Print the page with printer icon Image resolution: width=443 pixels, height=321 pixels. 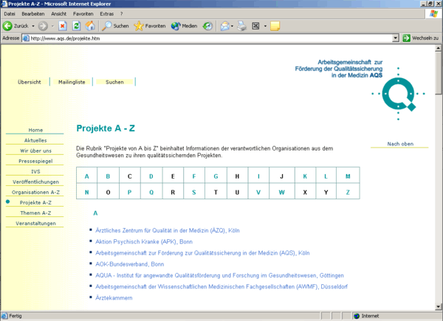242,26
